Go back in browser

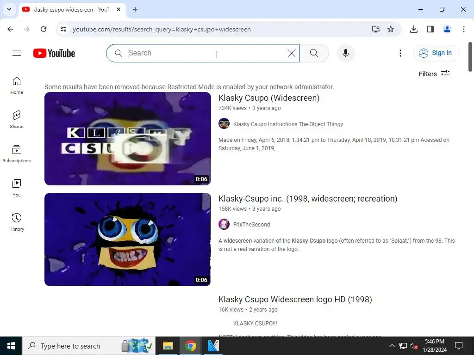coord(10,29)
